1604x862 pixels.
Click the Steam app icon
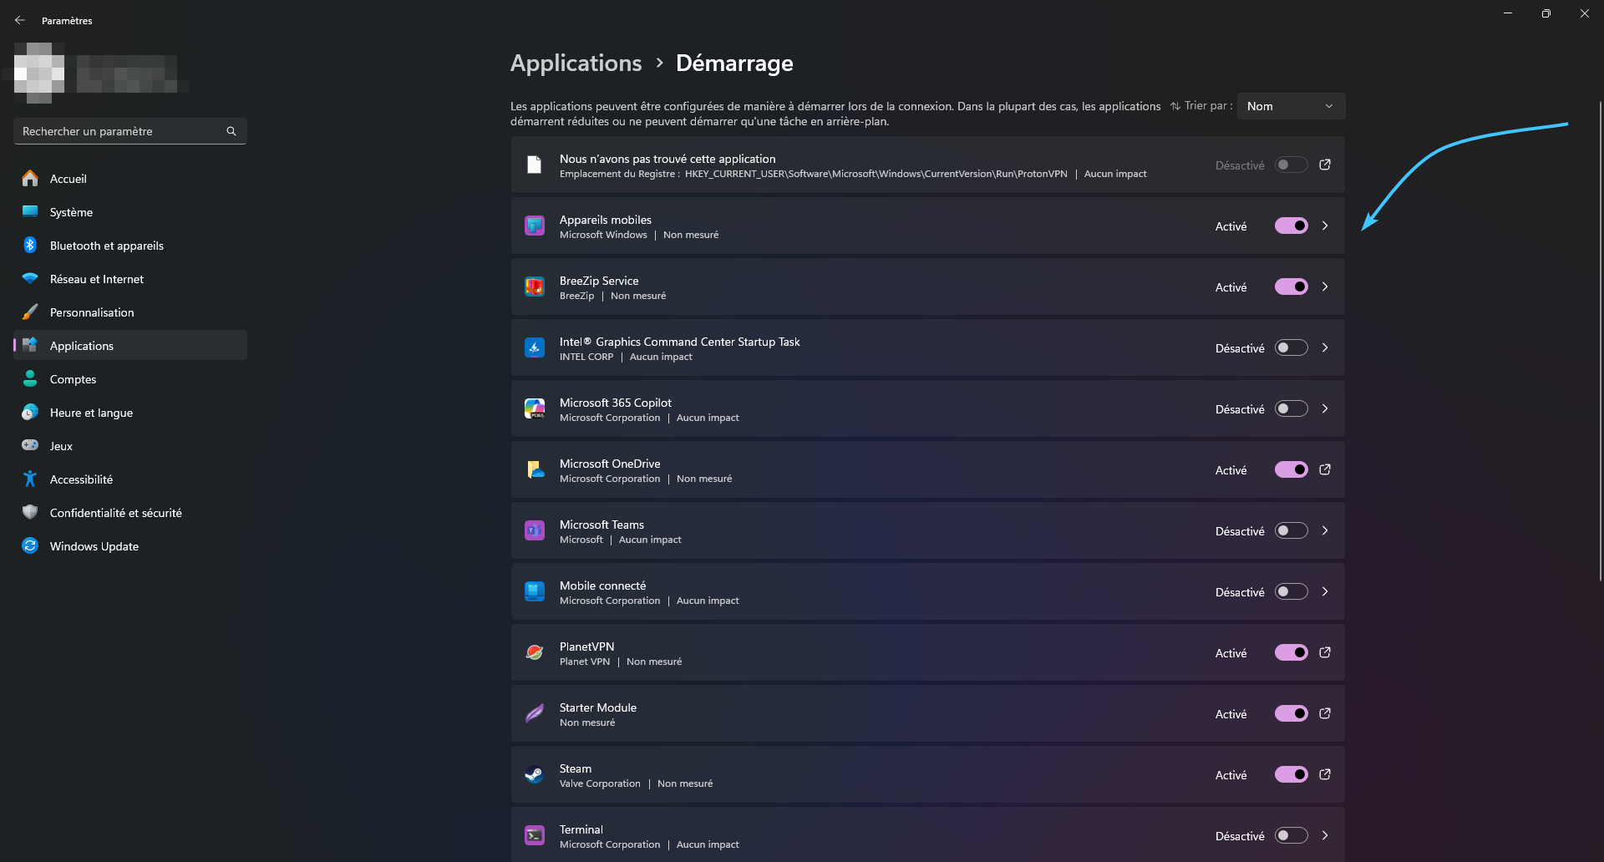click(535, 774)
